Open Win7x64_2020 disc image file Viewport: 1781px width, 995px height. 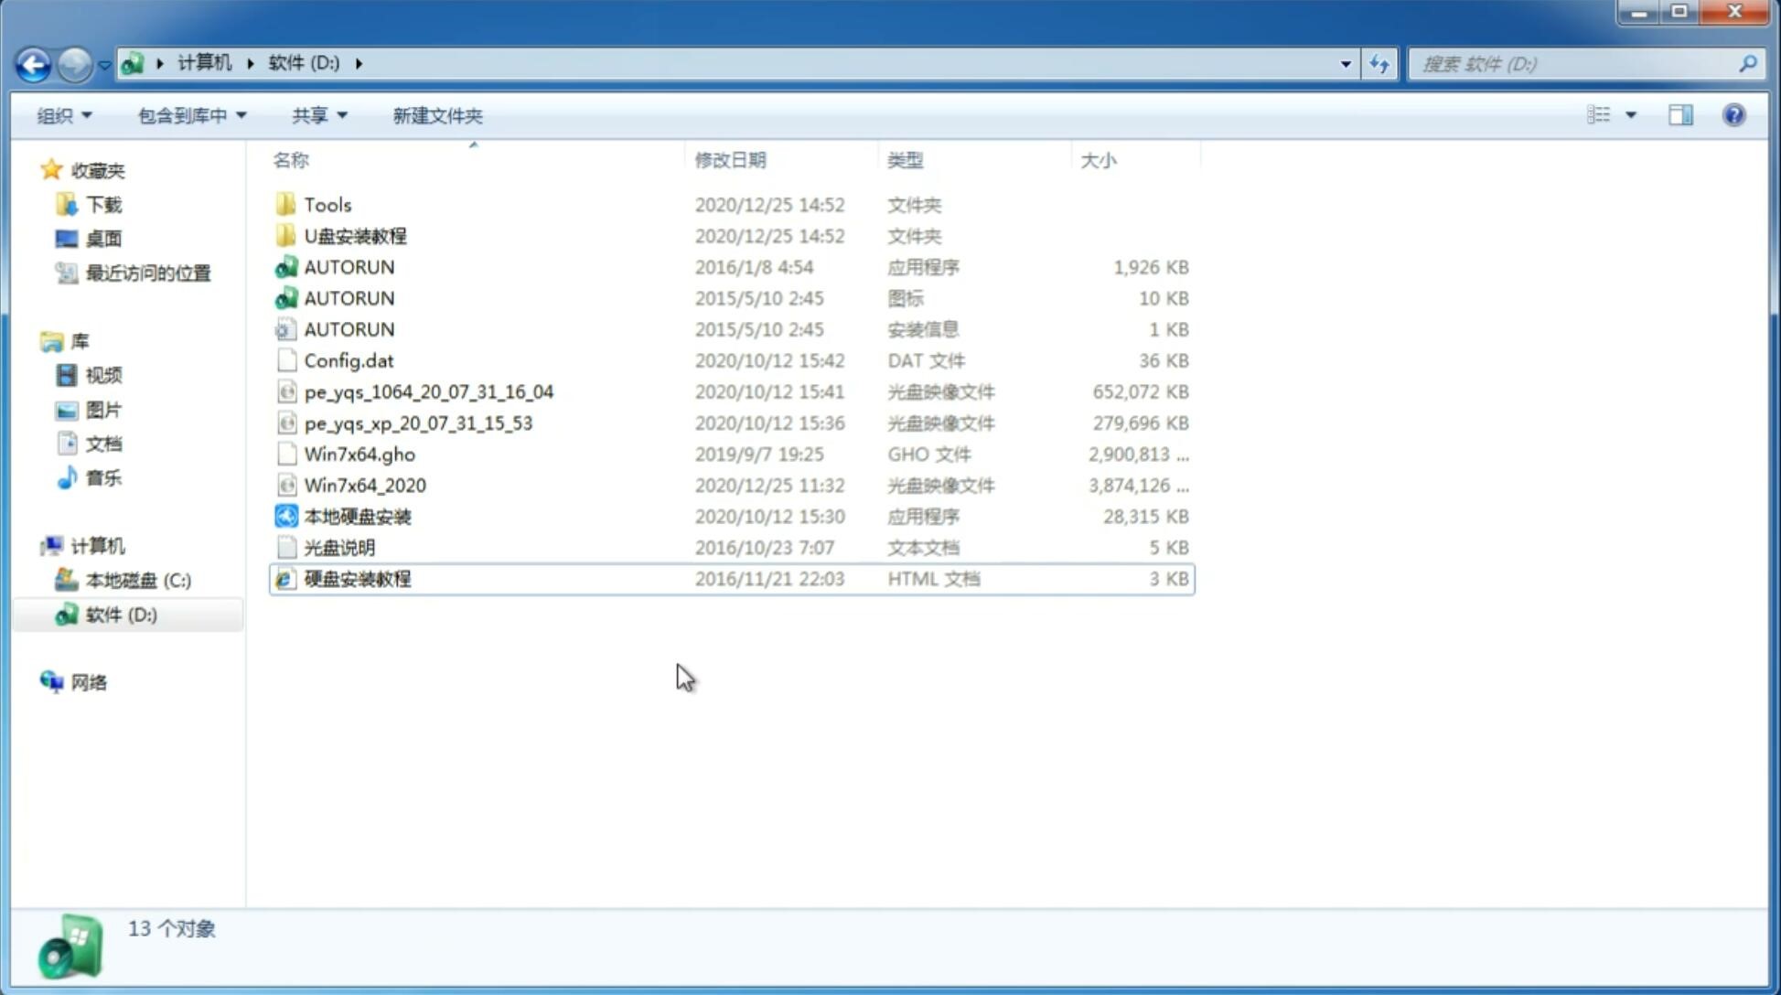tap(366, 486)
